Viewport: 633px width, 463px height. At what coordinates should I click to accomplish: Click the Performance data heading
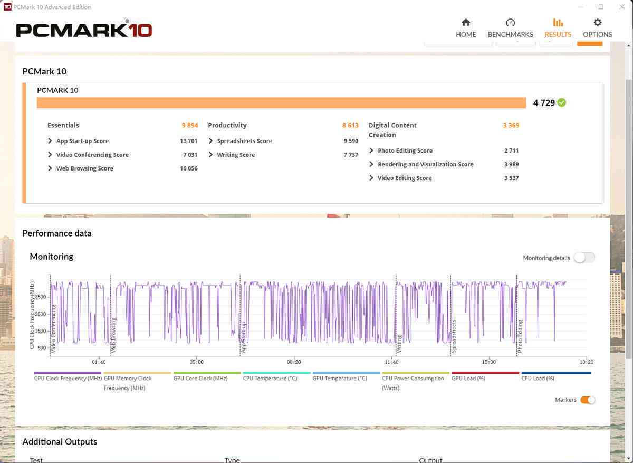click(57, 233)
